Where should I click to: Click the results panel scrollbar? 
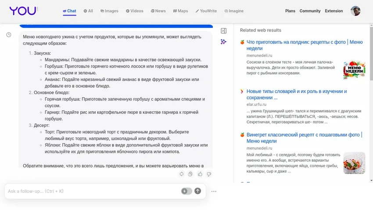pos(371,54)
